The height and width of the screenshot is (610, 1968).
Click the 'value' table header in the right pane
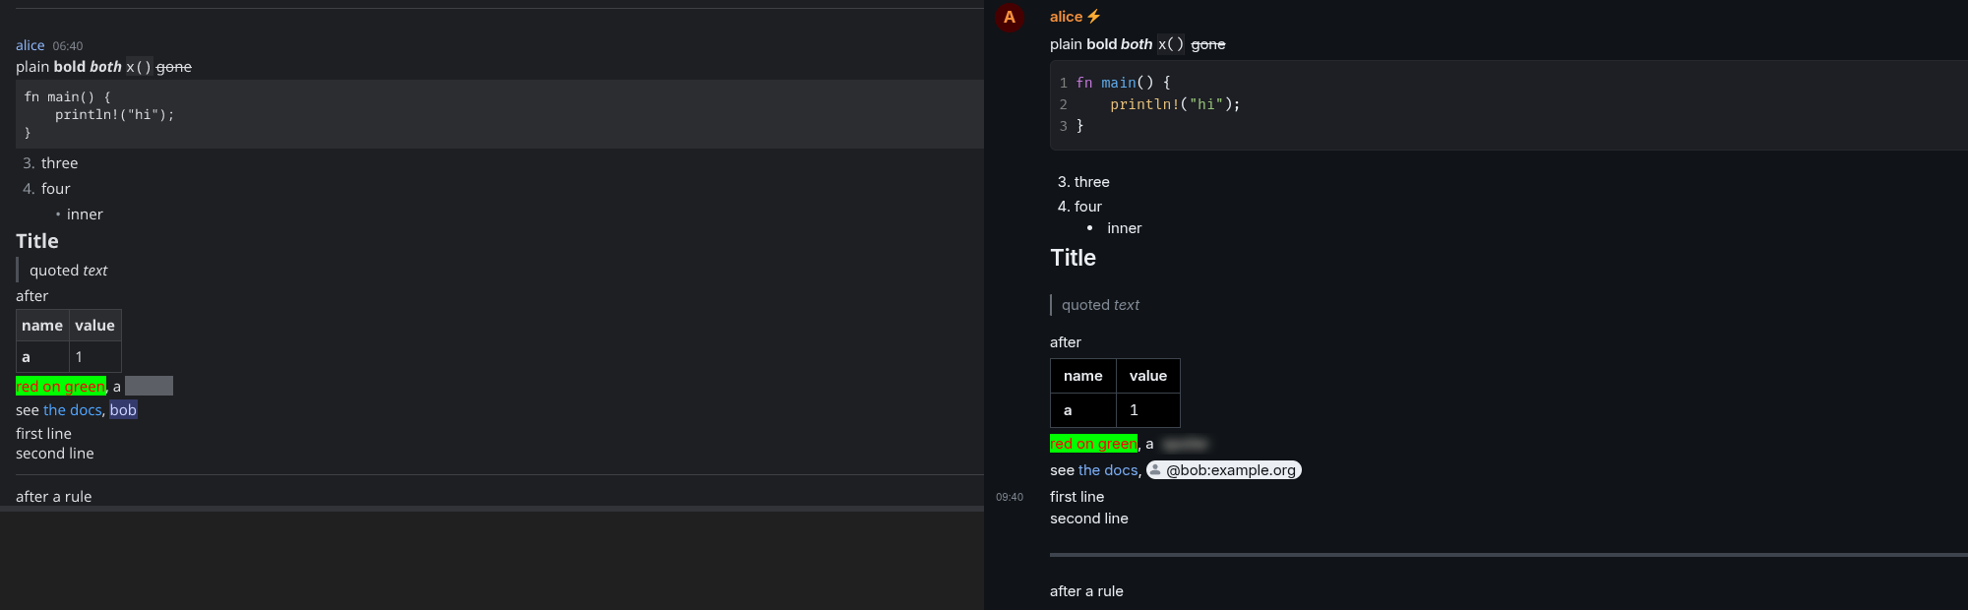click(x=1148, y=376)
